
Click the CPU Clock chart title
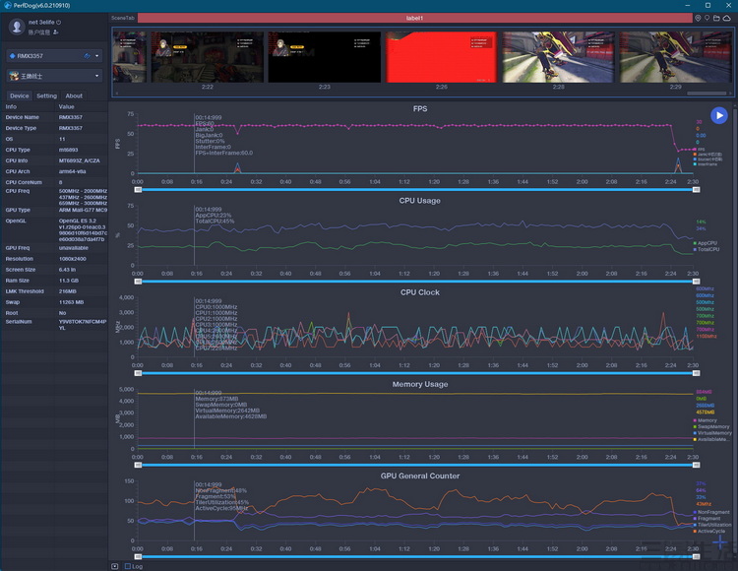[420, 292]
